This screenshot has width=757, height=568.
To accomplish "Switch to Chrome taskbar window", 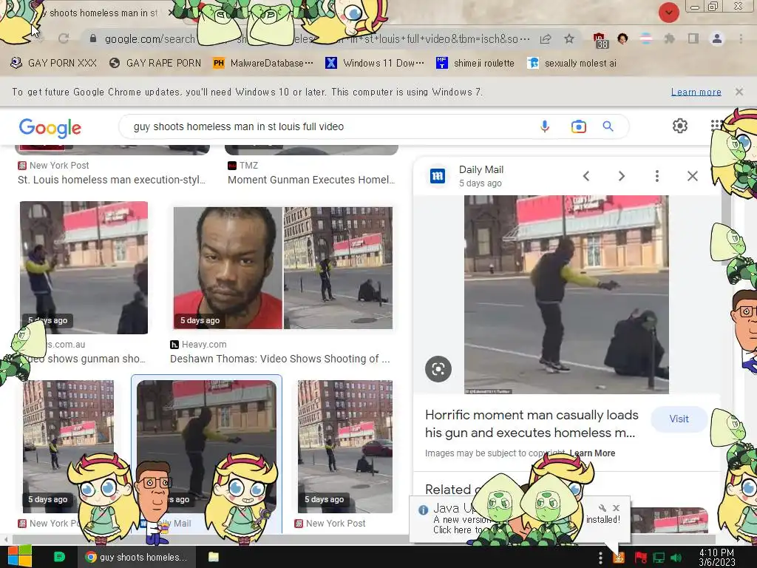I will point(137,557).
